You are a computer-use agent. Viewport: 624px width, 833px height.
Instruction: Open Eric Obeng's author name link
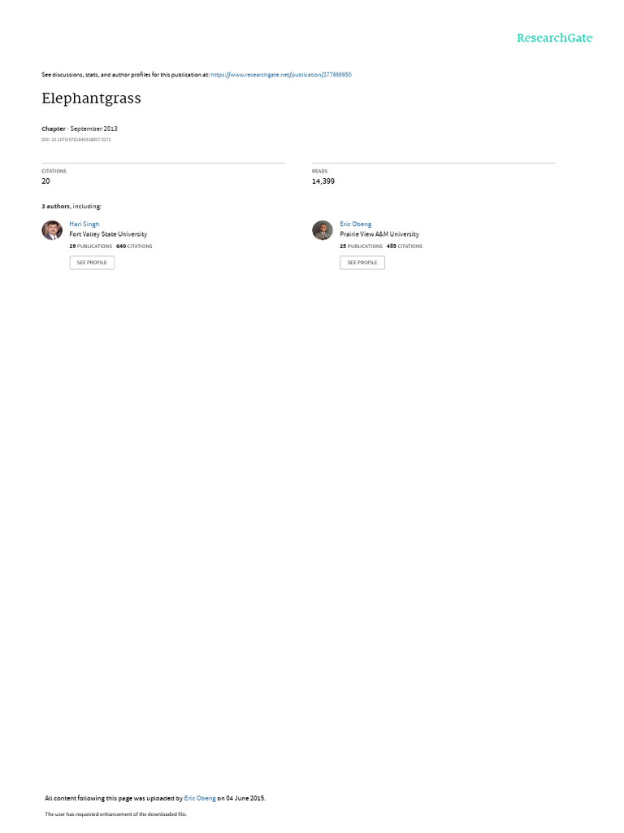pyautogui.click(x=356, y=225)
